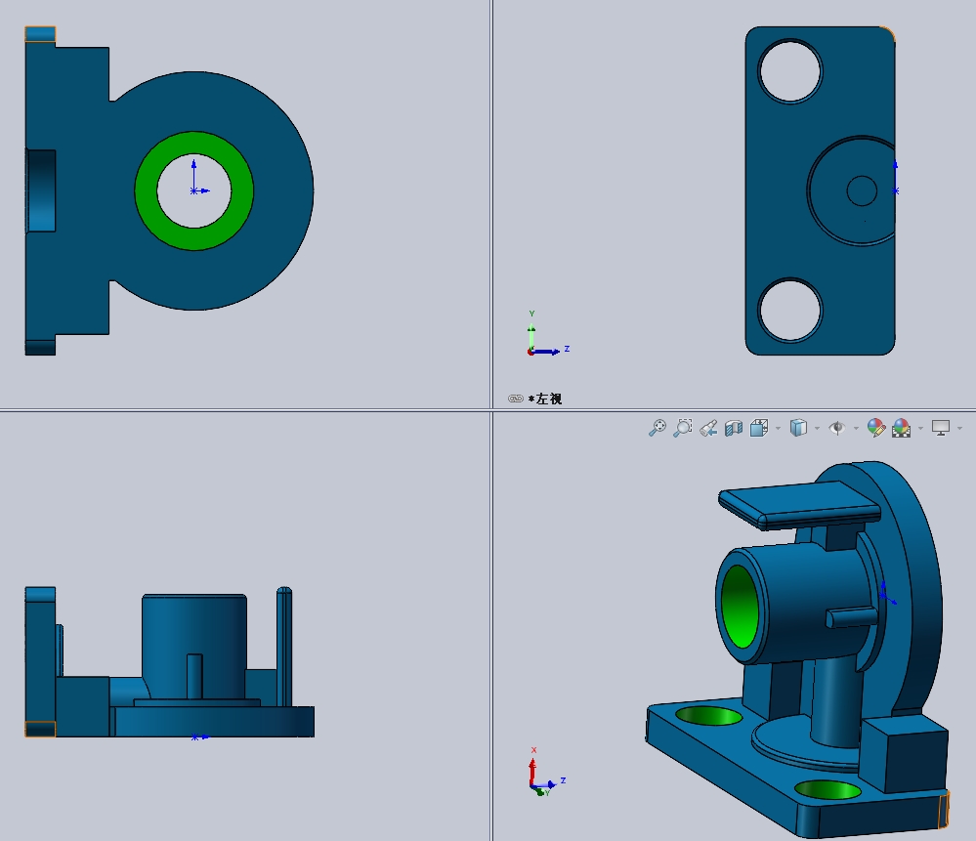Click the *左視 view label
976x841 pixels.
[x=545, y=399]
